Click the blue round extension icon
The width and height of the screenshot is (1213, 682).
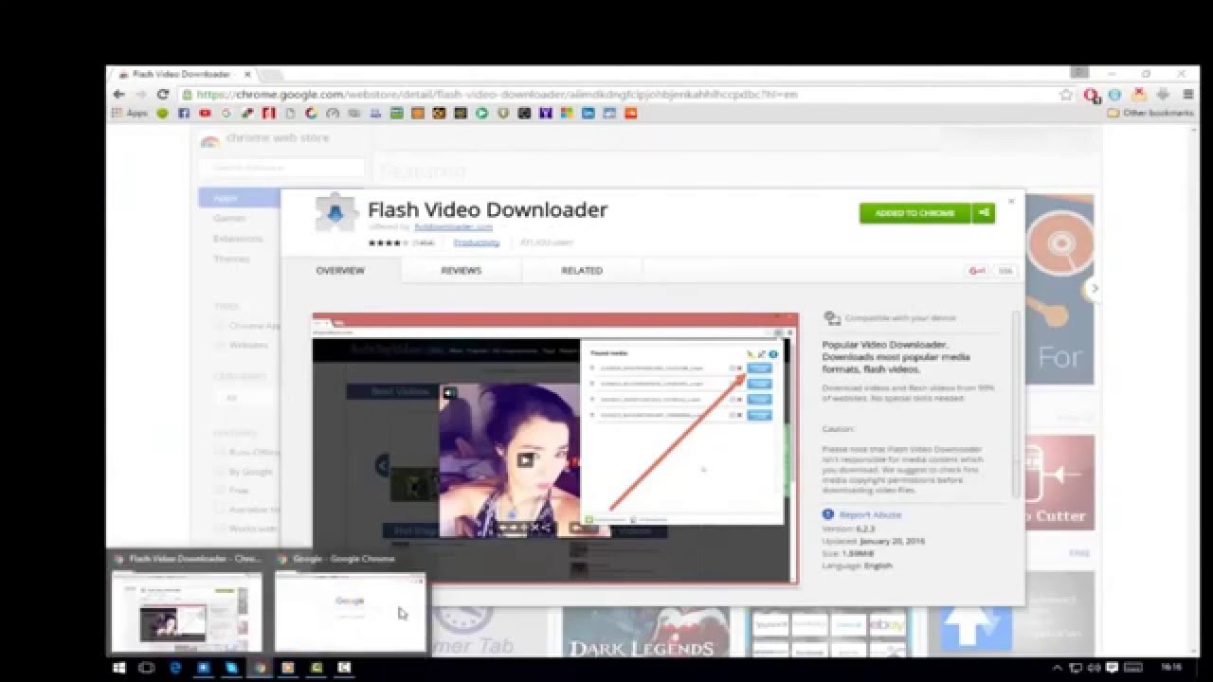(1114, 95)
